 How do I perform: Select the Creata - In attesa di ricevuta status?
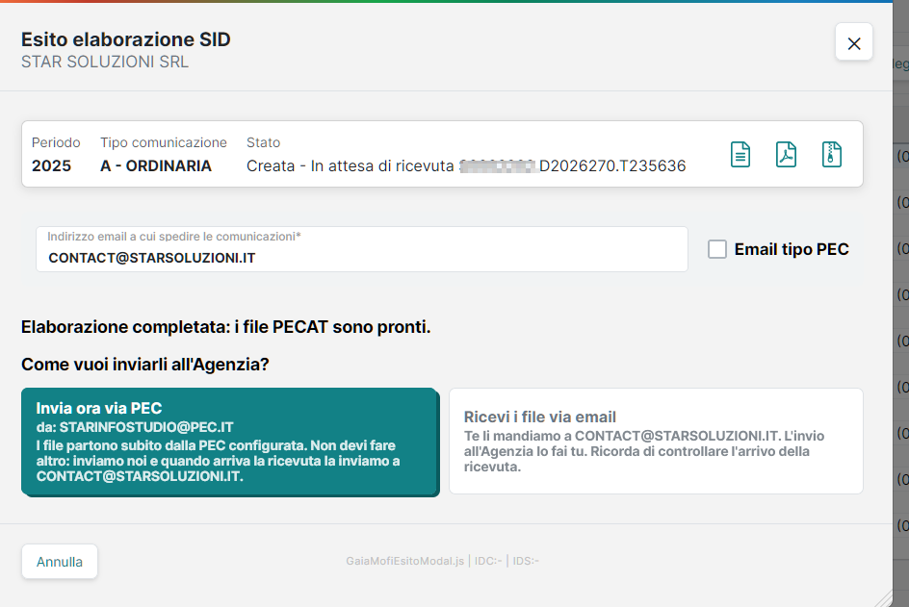coord(350,165)
